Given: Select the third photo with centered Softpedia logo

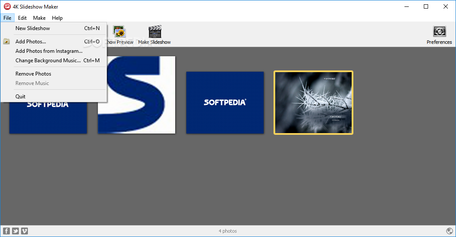Looking at the screenshot, I should tap(225, 103).
